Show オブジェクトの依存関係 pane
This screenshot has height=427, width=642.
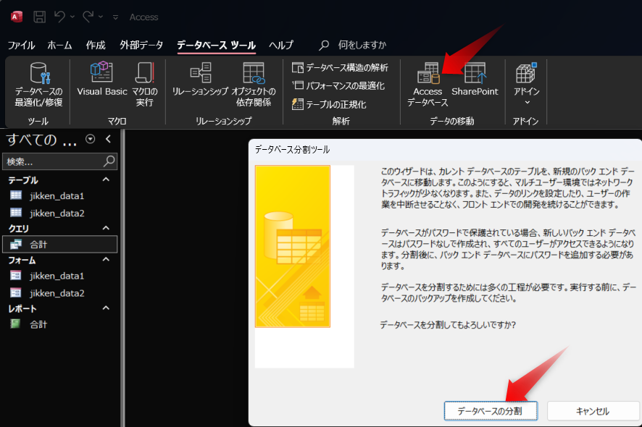[254, 85]
